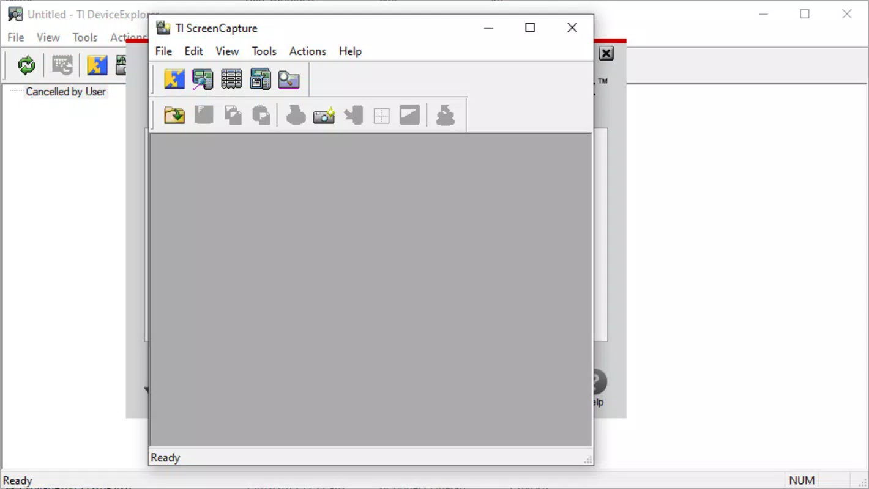The width and height of the screenshot is (869, 489).
Task: Maximize the TI ScreenCapture window
Action: (530, 28)
